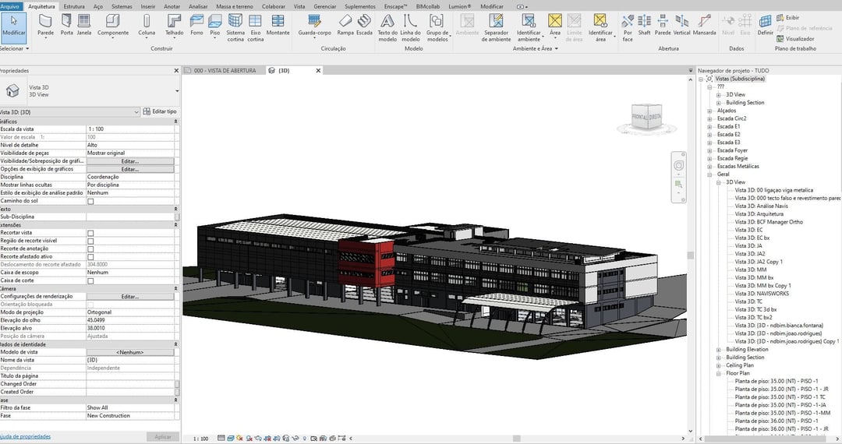Image resolution: width=842 pixels, height=444 pixels.
Task: Open the Shaft opening tool
Action: tap(645, 25)
